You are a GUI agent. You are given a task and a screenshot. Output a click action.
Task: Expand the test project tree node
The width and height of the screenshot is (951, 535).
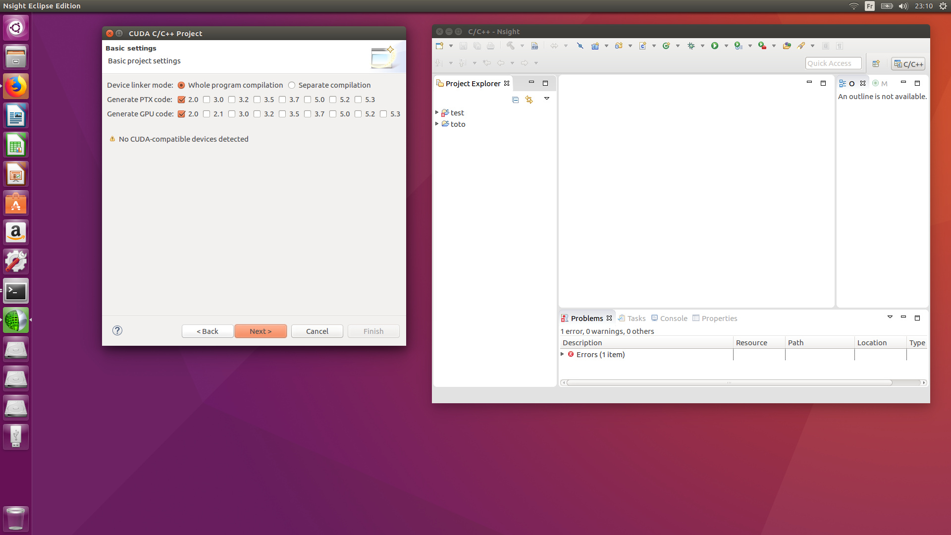point(437,113)
